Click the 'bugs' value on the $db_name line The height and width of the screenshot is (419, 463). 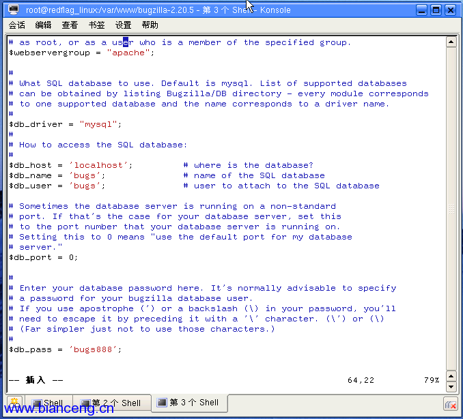[x=85, y=175]
